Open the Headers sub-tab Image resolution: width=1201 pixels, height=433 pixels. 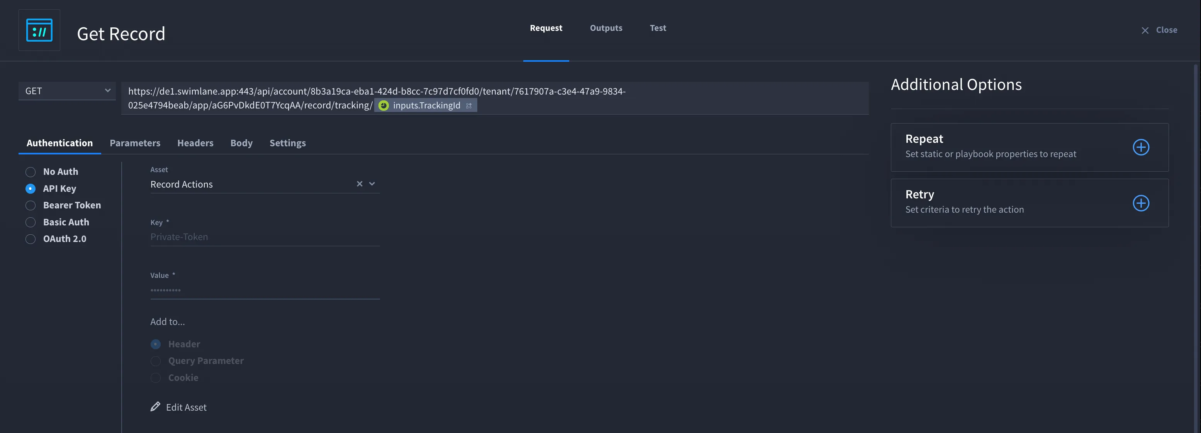point(195,143)
